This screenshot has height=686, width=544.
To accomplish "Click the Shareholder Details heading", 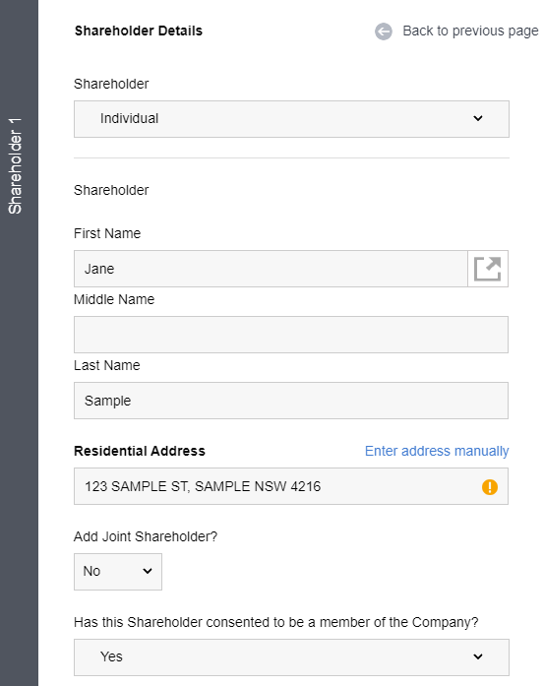I will tap(138, 31).
